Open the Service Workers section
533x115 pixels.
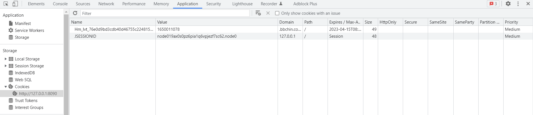pyautogui.click(x=29, y=30)
